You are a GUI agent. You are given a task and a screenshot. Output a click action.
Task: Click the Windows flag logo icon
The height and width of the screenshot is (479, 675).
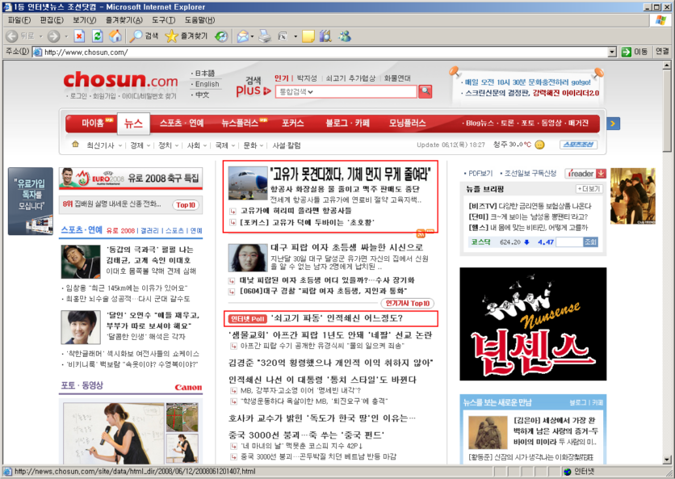point(660,20)
